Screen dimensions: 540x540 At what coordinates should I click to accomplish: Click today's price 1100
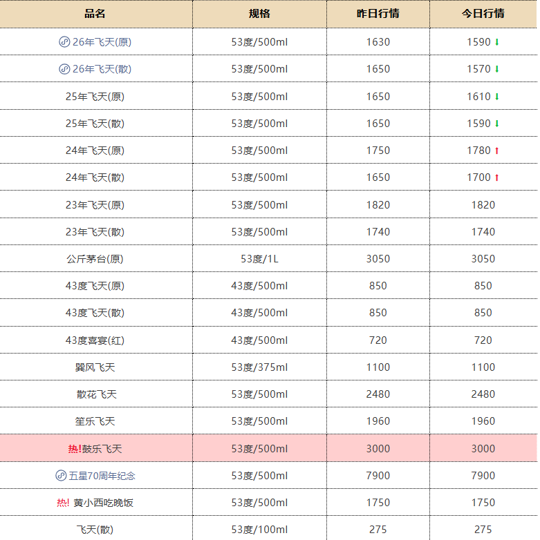point(483,367)
